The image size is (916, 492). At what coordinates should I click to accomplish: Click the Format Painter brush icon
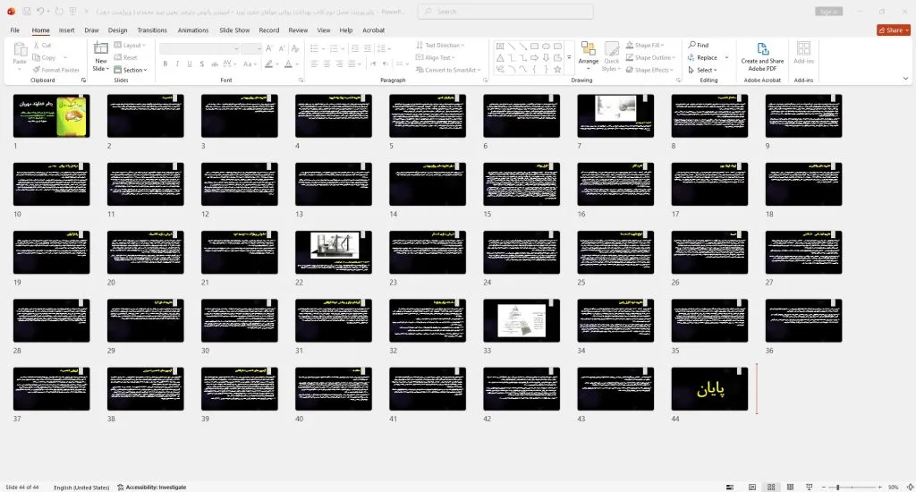pyautogui.click(x=36, y=70)
